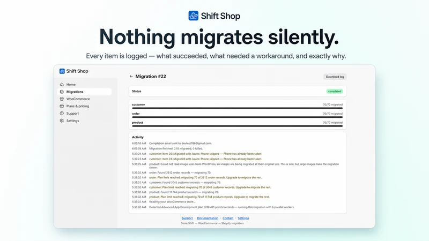Viewport: 429px width, 241px height.
Task: Click the order progress bar
Action: (237, 117)
